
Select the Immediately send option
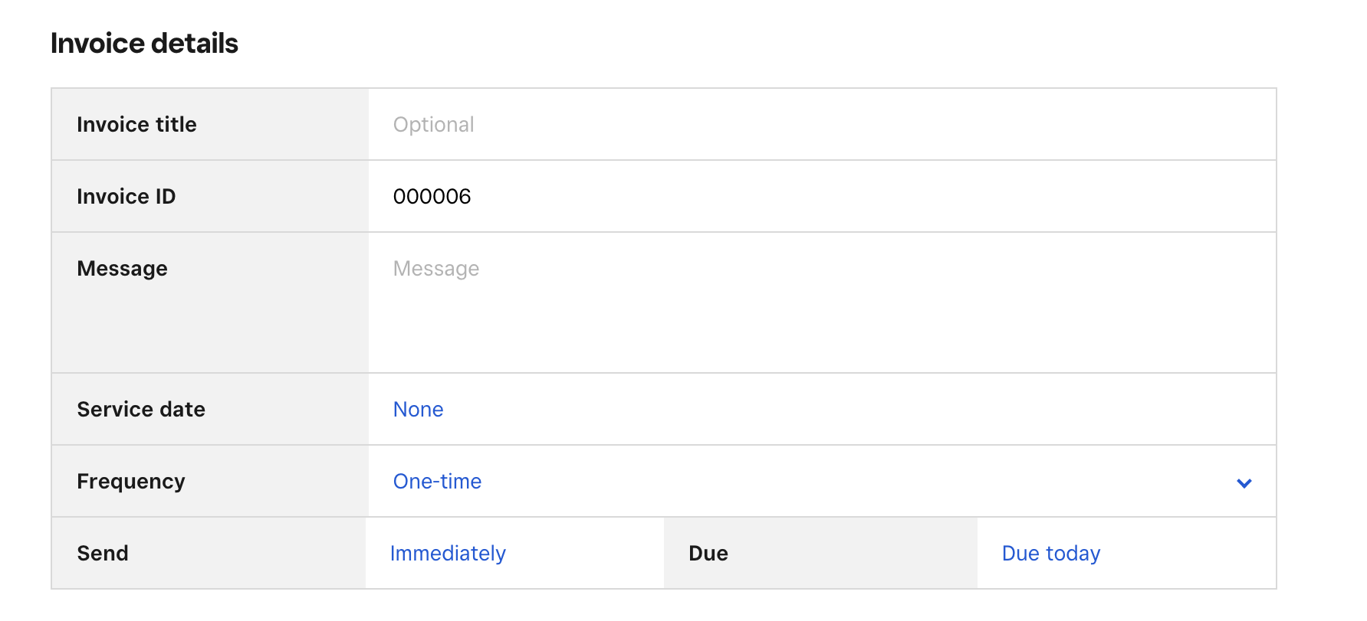pos(448,554)
